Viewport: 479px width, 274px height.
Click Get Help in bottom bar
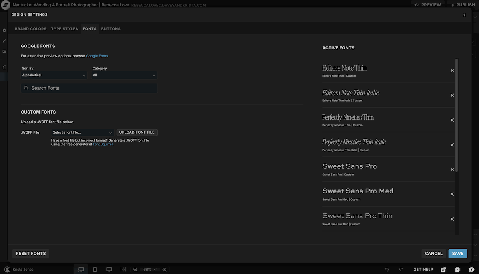[x=423, y=270]
